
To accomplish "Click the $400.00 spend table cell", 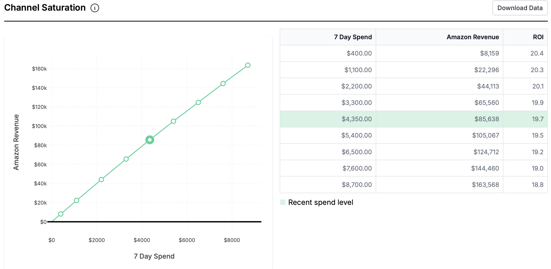I will pyautogui.click(x=359, y=53).
